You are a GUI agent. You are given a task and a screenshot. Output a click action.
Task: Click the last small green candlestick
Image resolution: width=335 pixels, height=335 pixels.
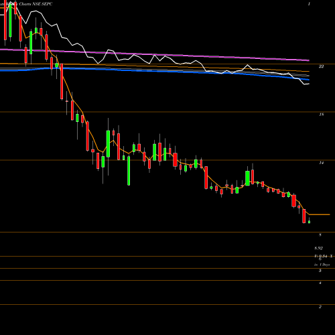coord(309,222)
